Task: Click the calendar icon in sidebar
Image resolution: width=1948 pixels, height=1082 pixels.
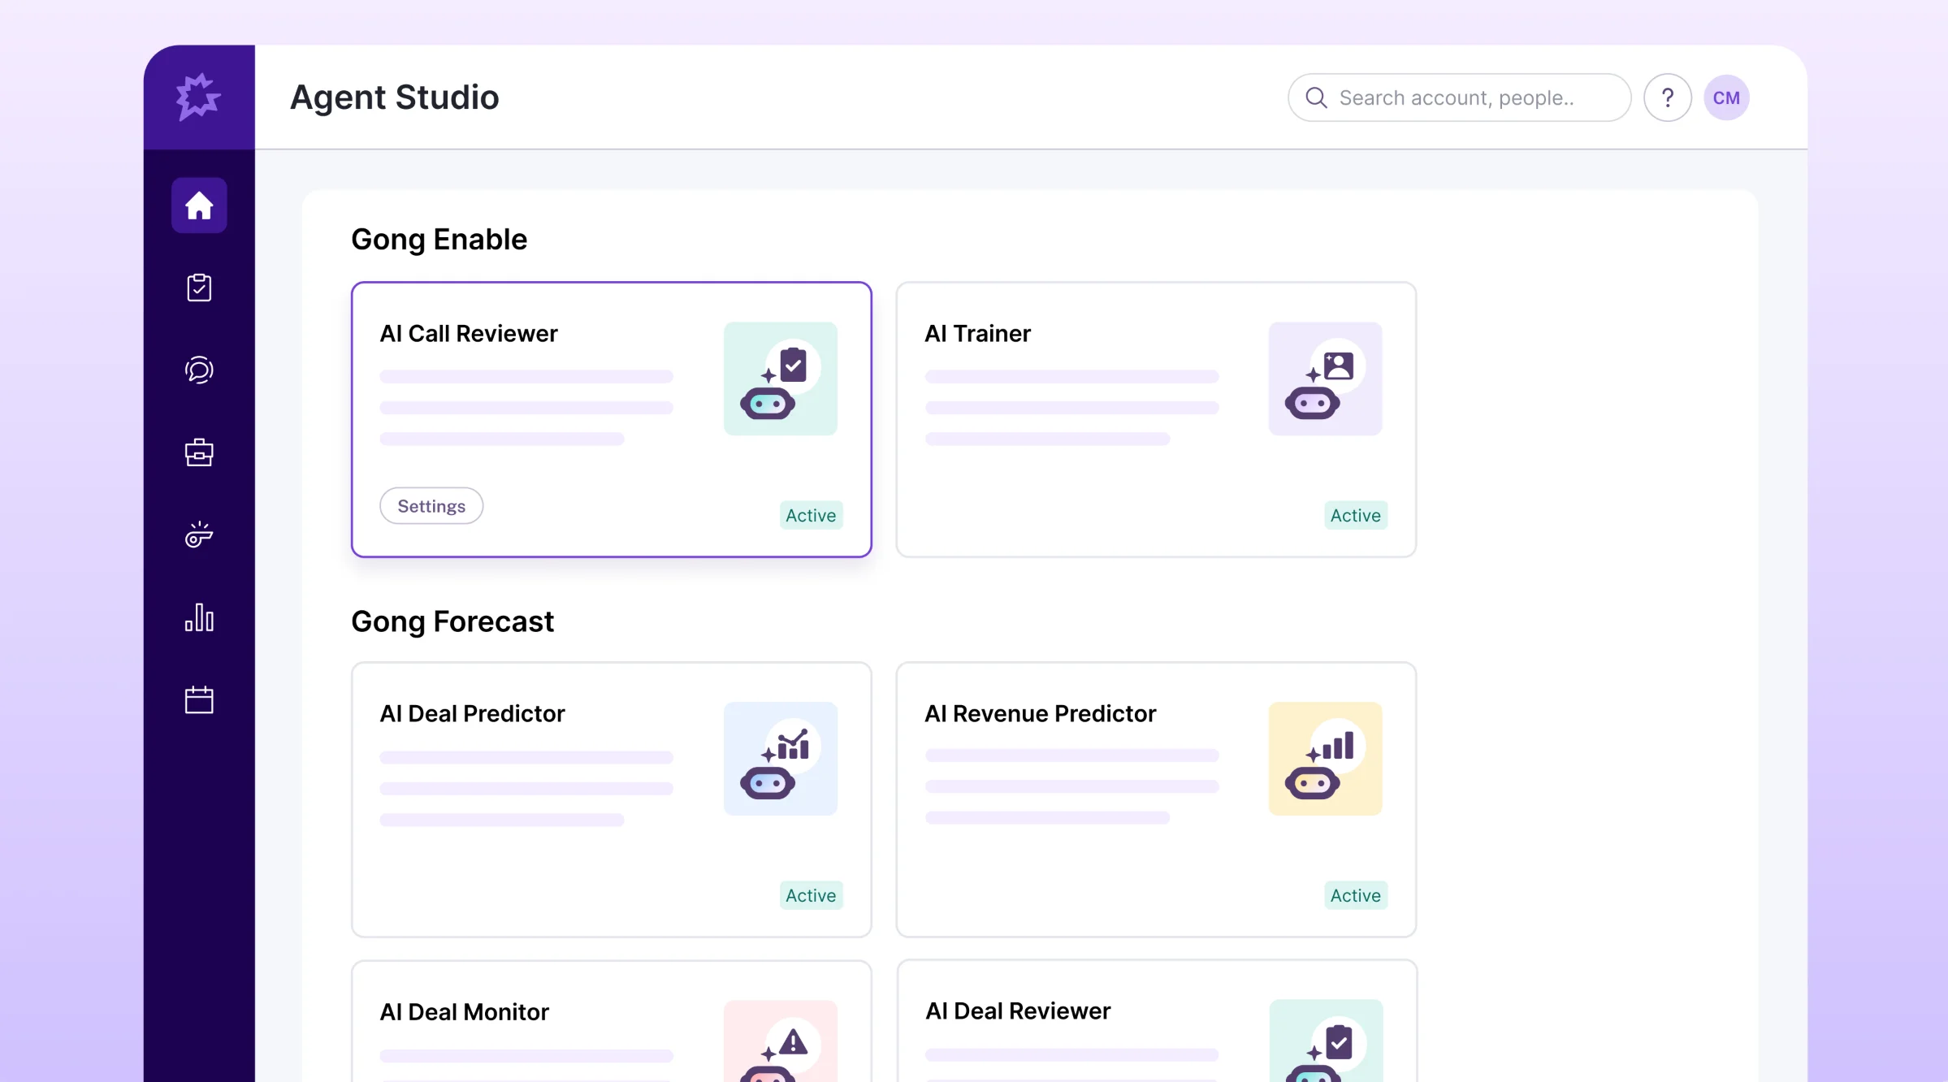Action: 199,699
